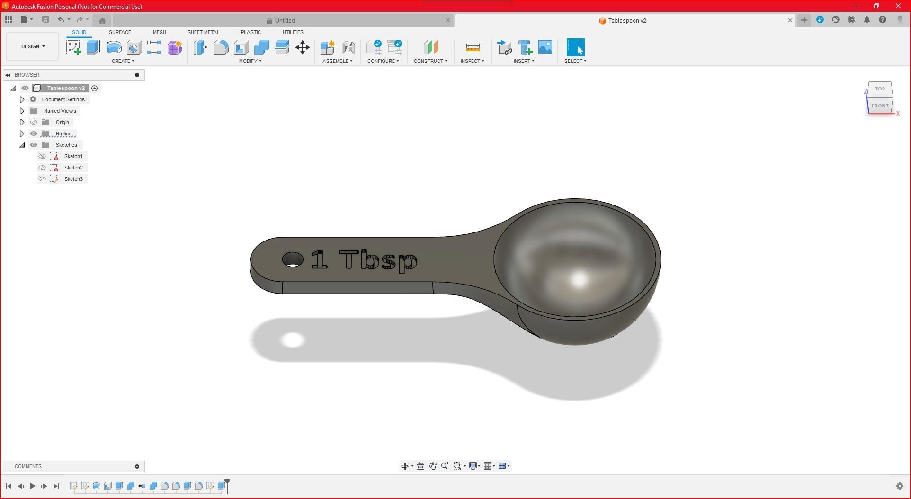Switch to the PLASTIC tab
911x499 pixels.
tap(251, 32)
